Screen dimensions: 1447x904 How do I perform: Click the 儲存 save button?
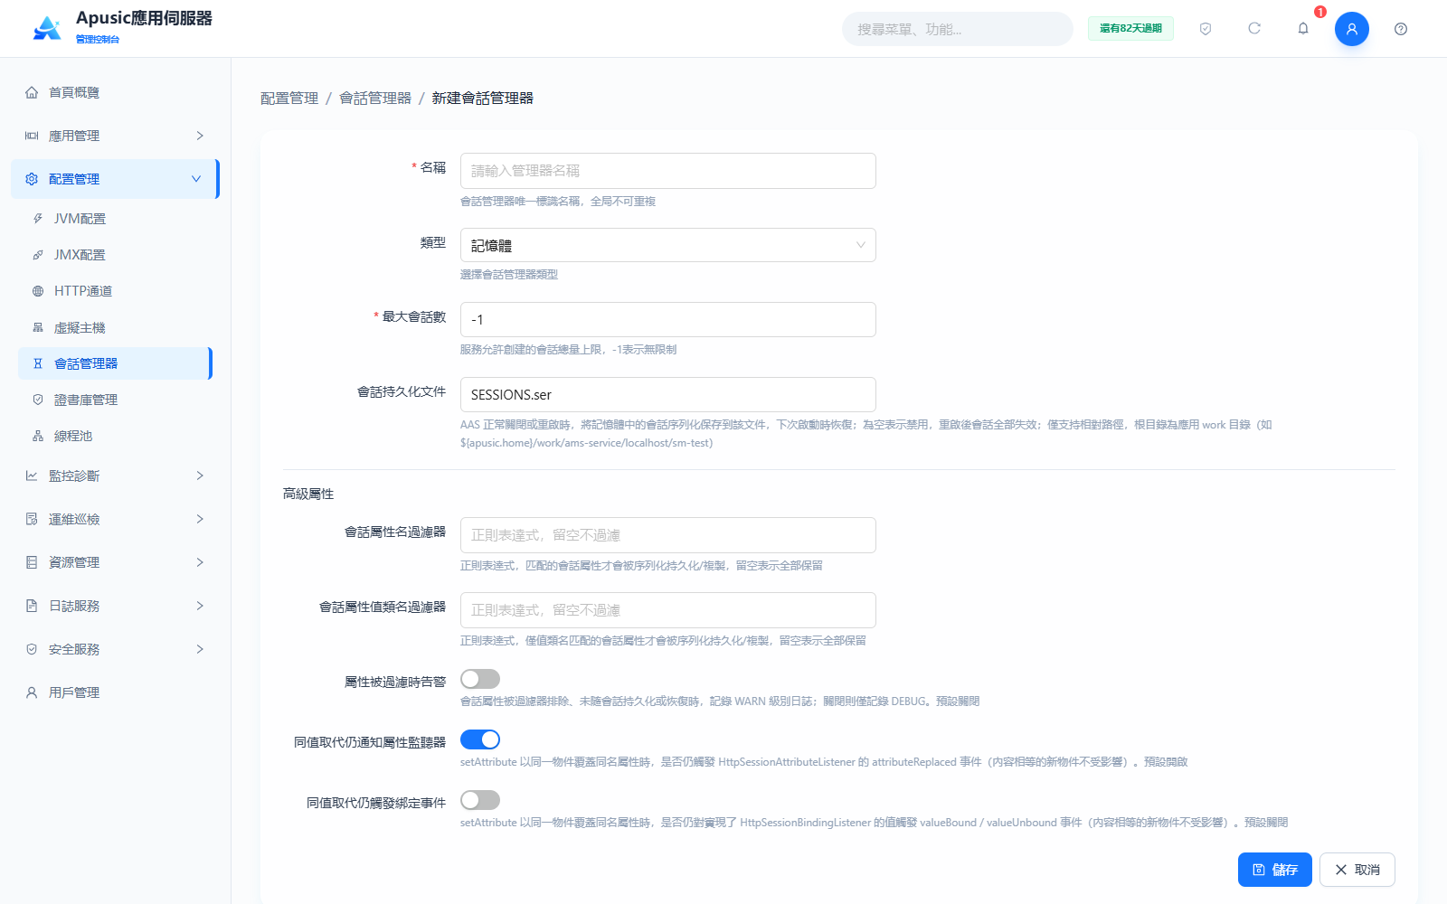click(x=1274, y=870)
